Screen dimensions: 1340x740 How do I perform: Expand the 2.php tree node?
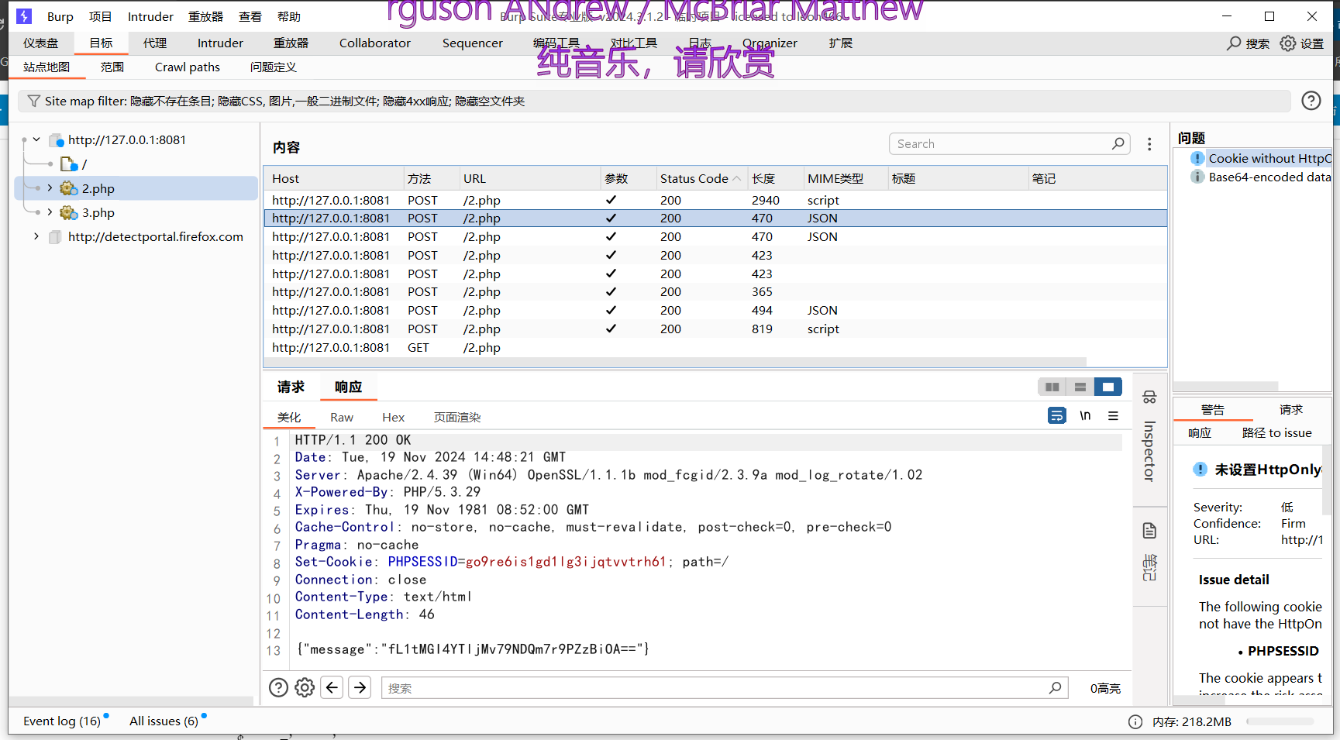coord(50,188)
